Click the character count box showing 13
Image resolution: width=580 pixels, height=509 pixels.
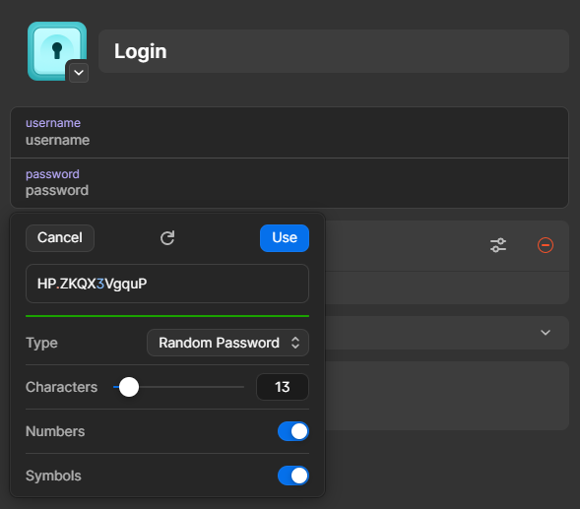(x=283, y=387)
